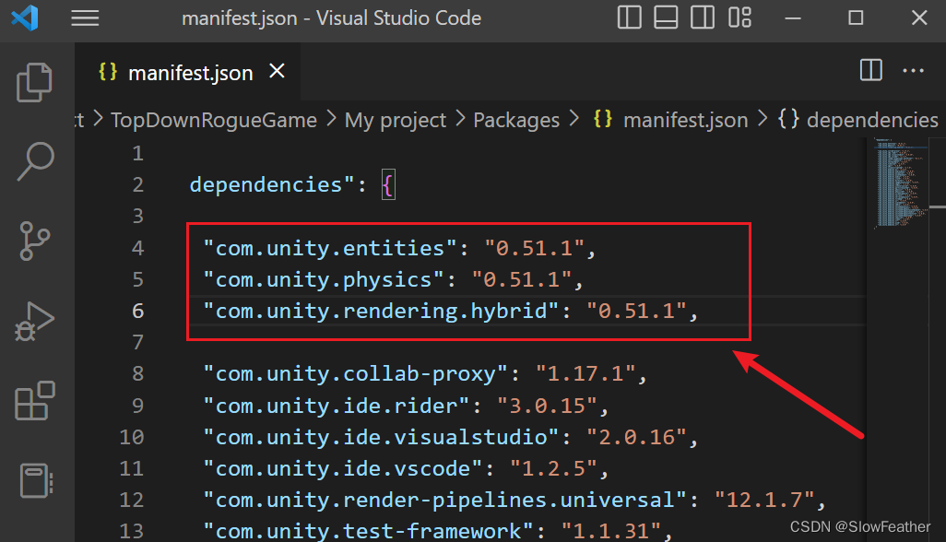The image size is (946, 542).
Task: Select the manifest.json editor tab
Action: [x=187, y=72]
